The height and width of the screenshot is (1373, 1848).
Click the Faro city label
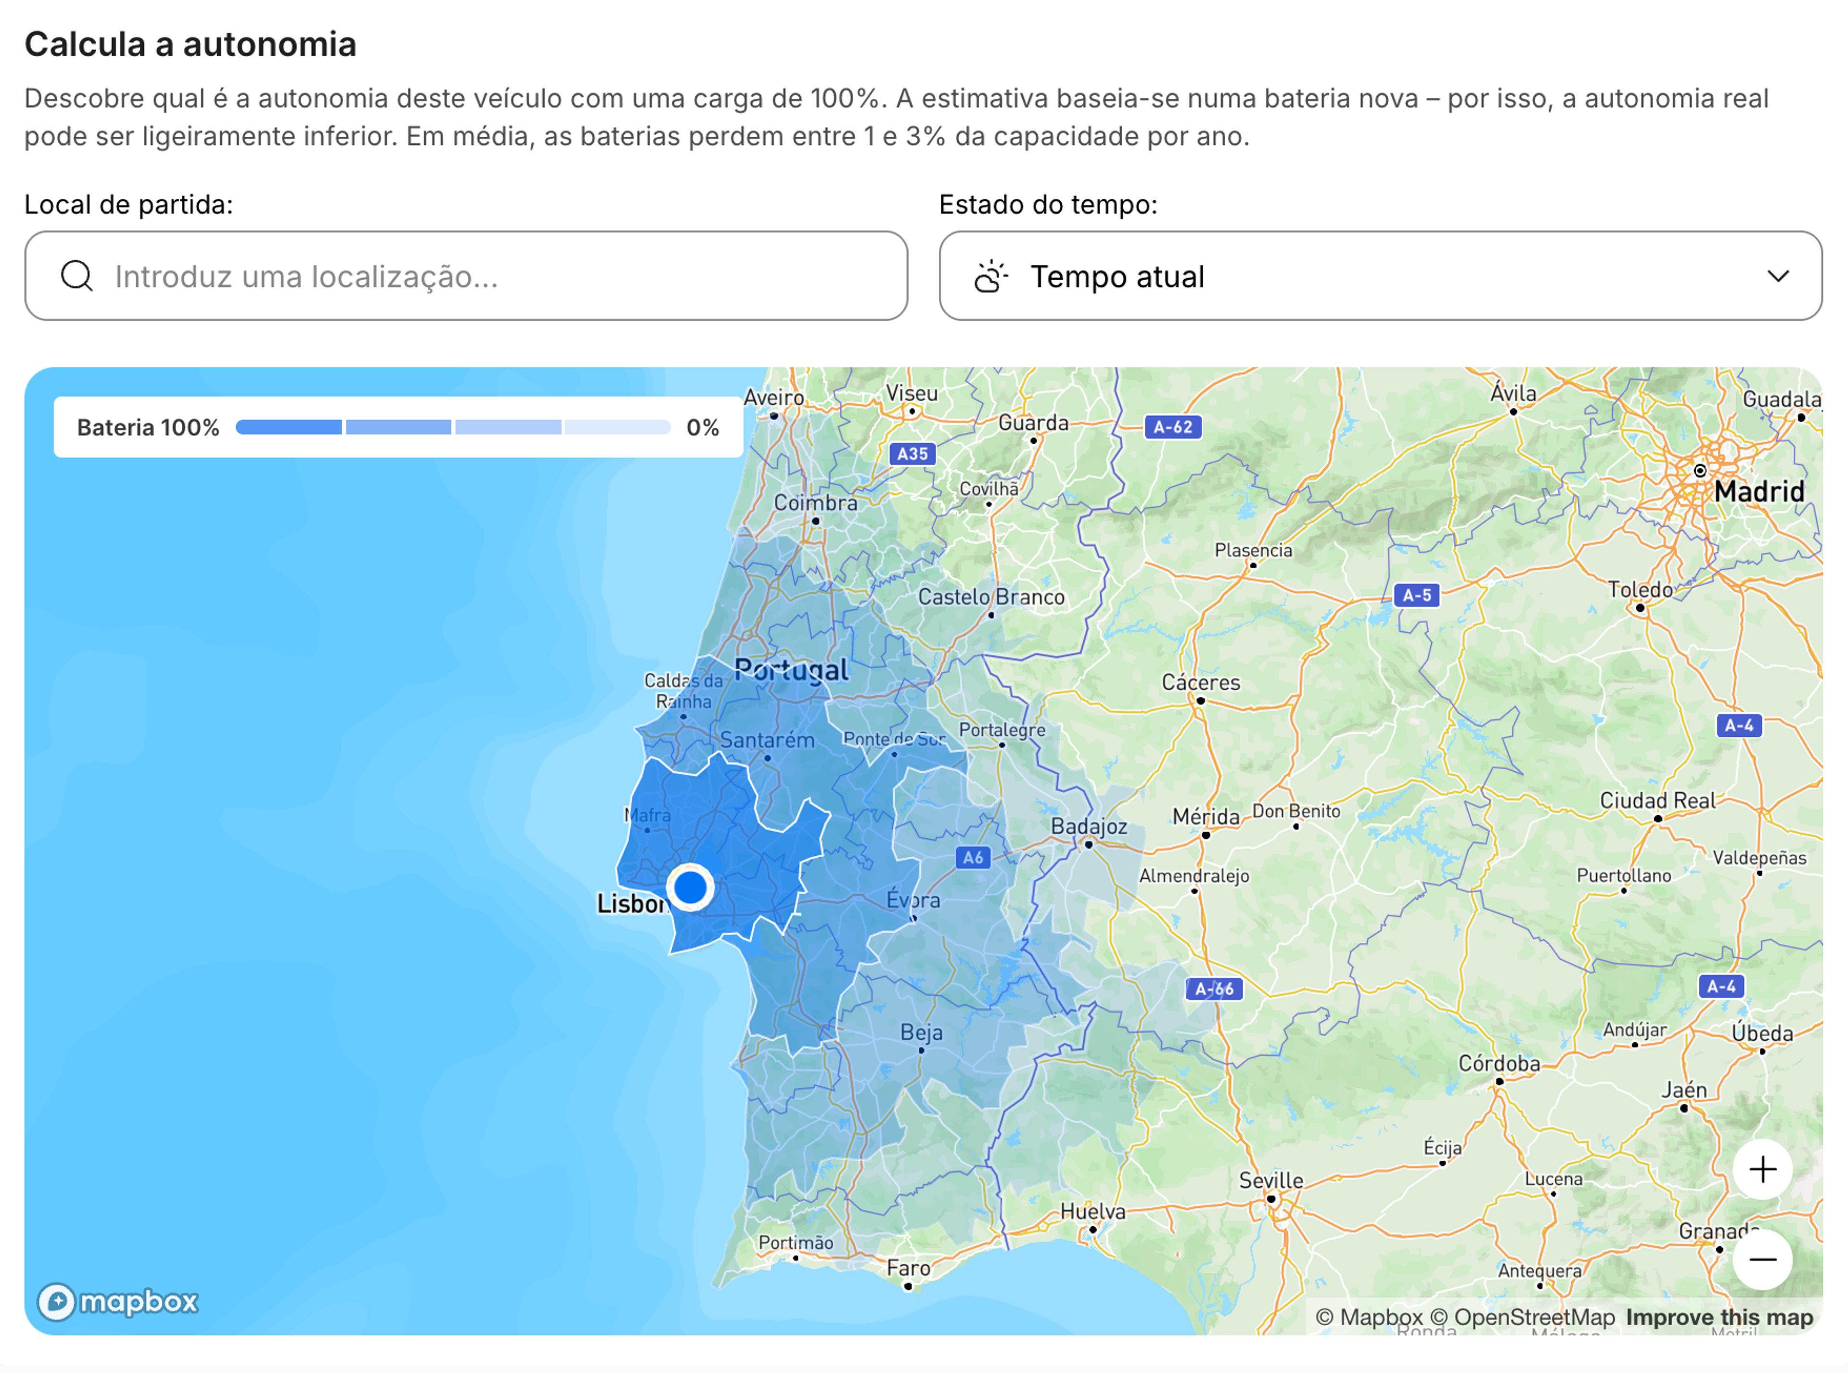(908, 1268)
